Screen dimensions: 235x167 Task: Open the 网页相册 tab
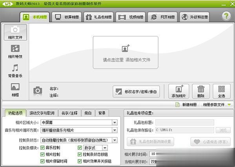click(162, 17)
